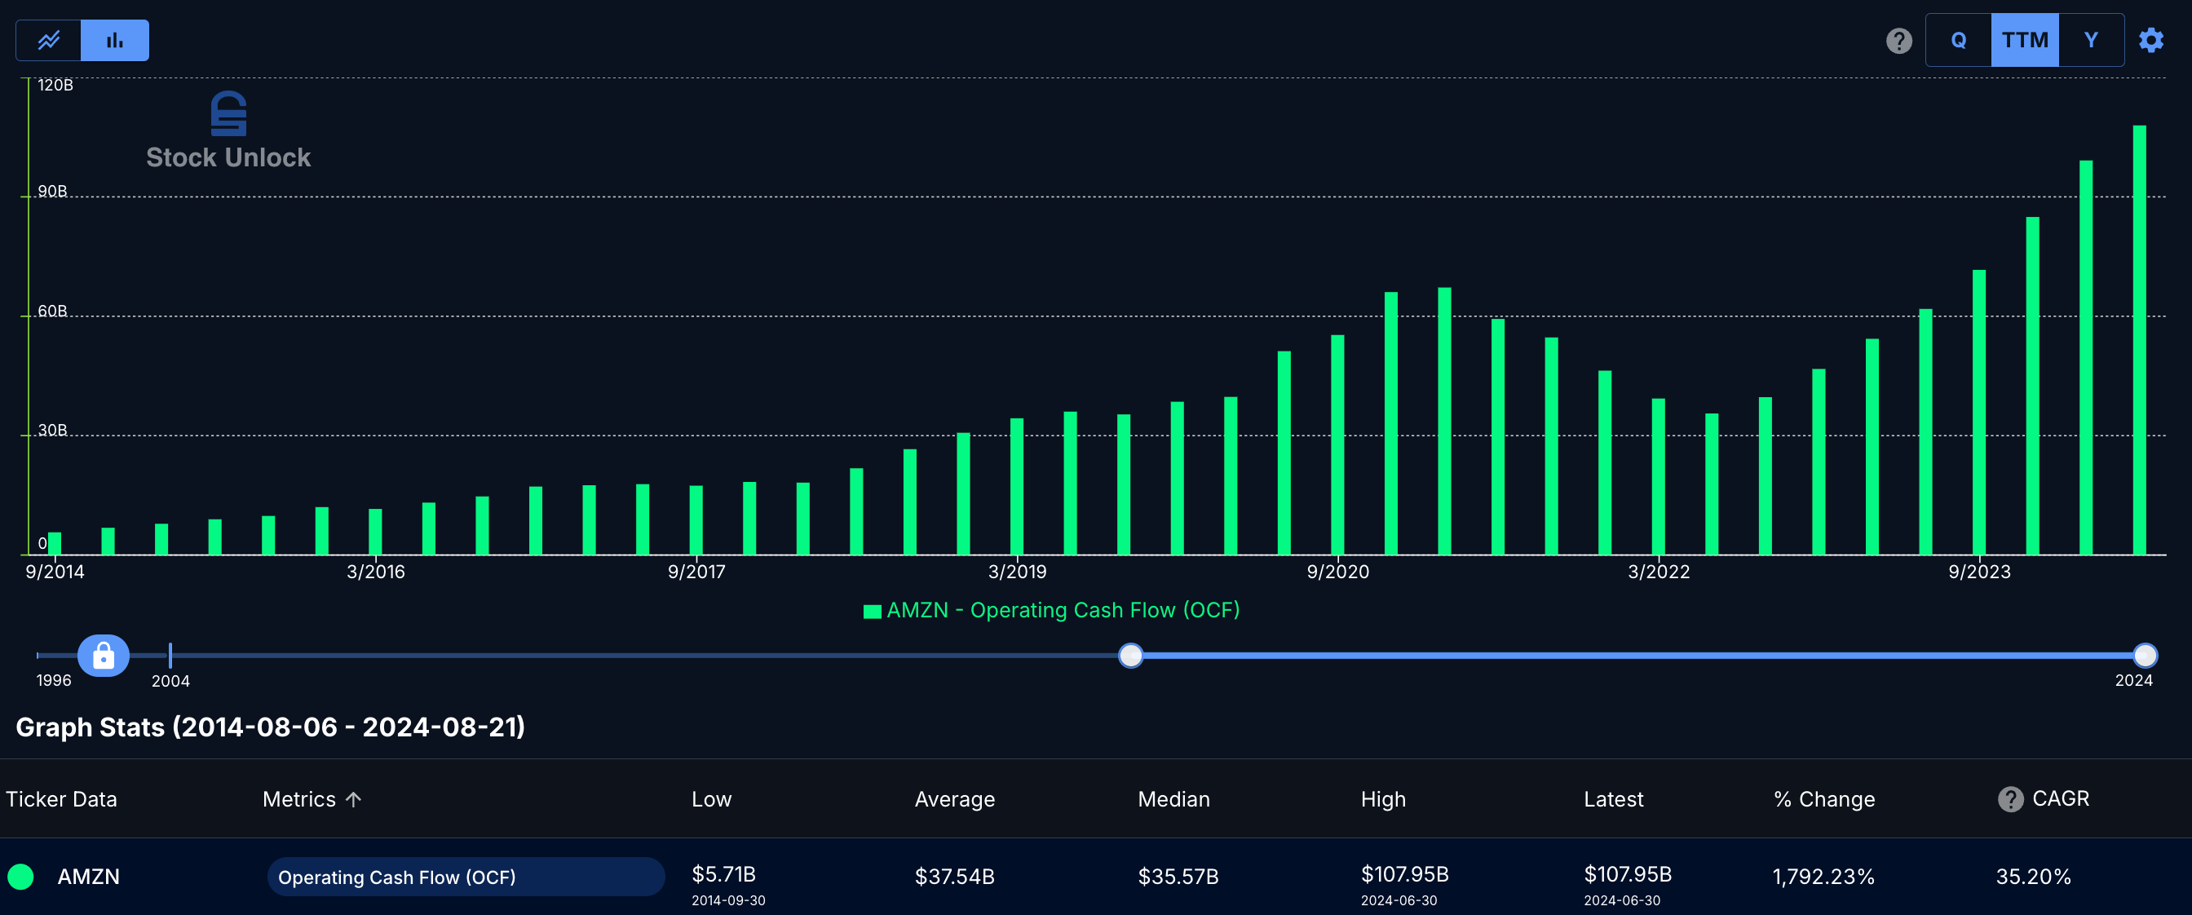Click the range slider start handle
This screenshot has height=915, width=2192.
point(1130,656)
